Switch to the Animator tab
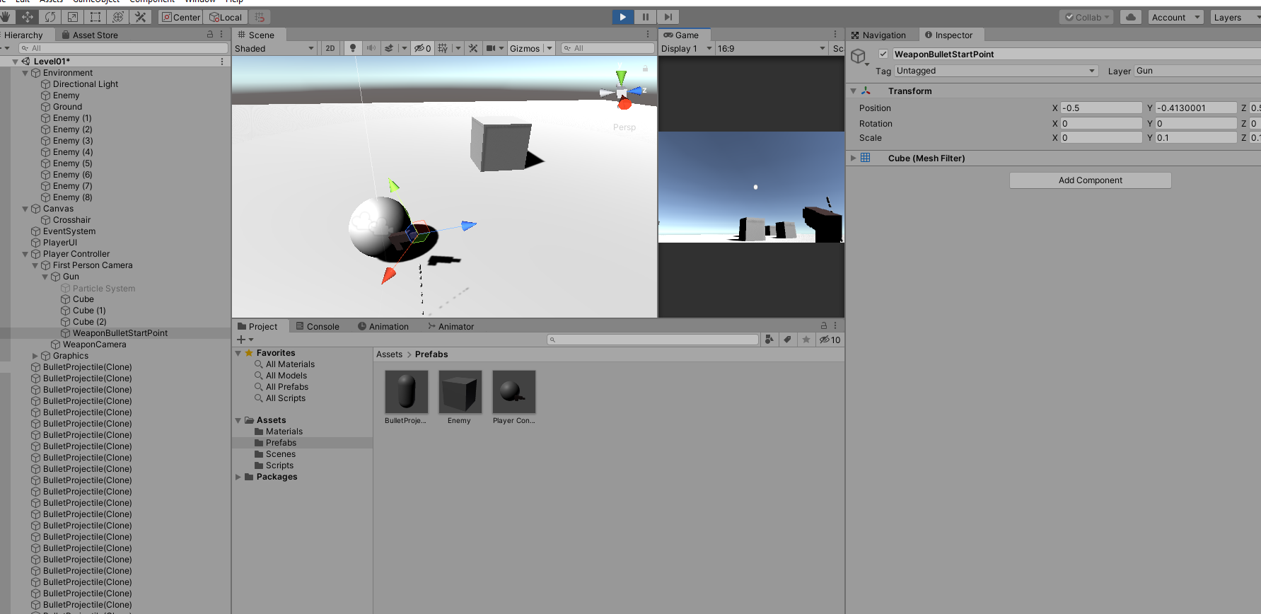The width and height of the screenshot is (1261, 614). [x=451, y=326]
